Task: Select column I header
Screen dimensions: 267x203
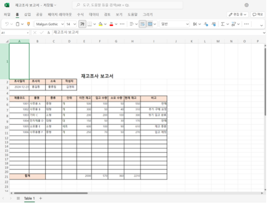Action: pyautogui.click(x=154, y=41)
